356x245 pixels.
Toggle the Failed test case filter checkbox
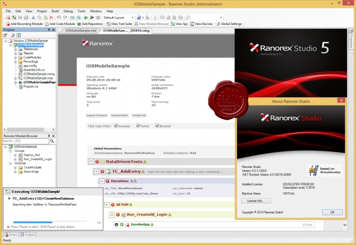coord(138,126)
